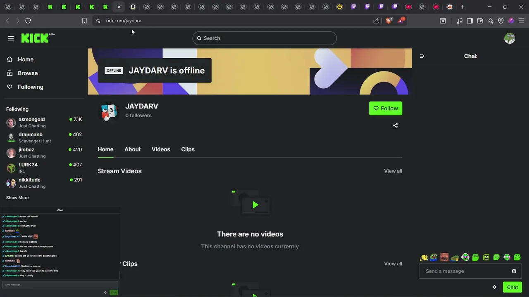
Task: Open a new browser tab
Action: click(462, 7)
